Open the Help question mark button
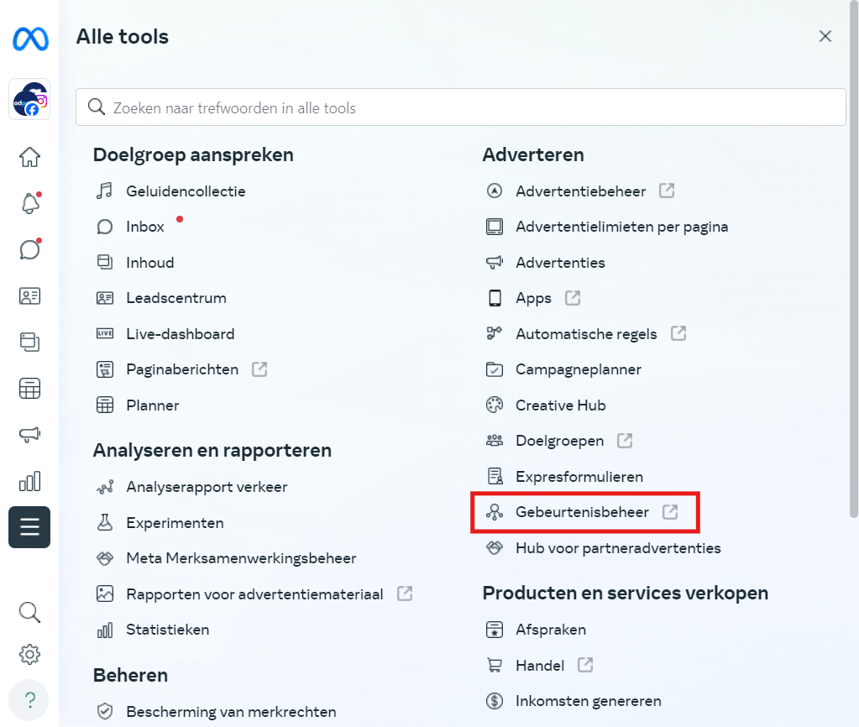859x727 pixels. (29, 700)
